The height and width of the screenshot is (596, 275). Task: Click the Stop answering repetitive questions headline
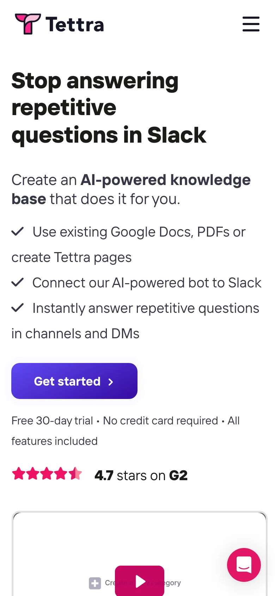point(109,108)
